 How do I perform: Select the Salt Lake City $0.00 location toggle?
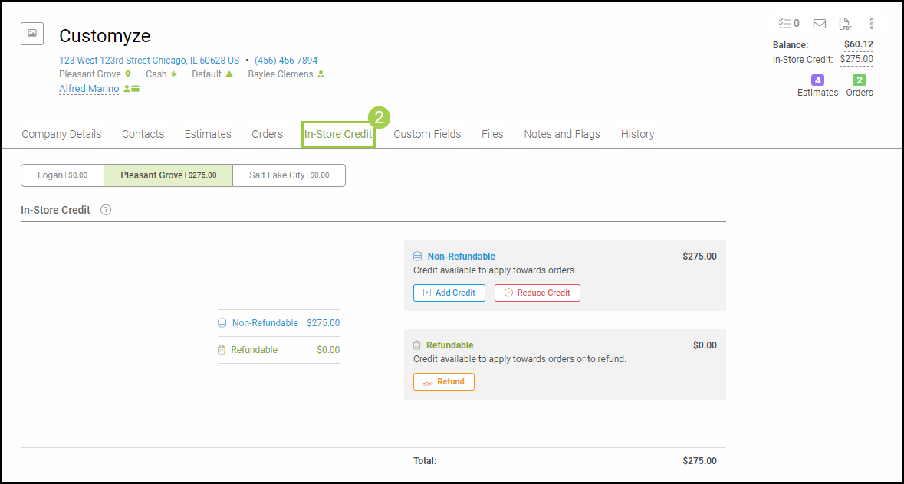pos(289,175)
